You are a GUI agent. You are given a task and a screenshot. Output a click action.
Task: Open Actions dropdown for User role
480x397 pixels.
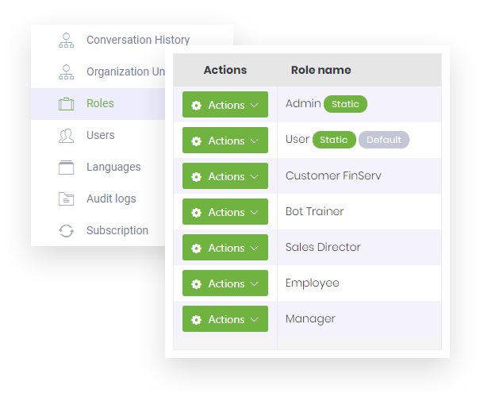point(225,141)
